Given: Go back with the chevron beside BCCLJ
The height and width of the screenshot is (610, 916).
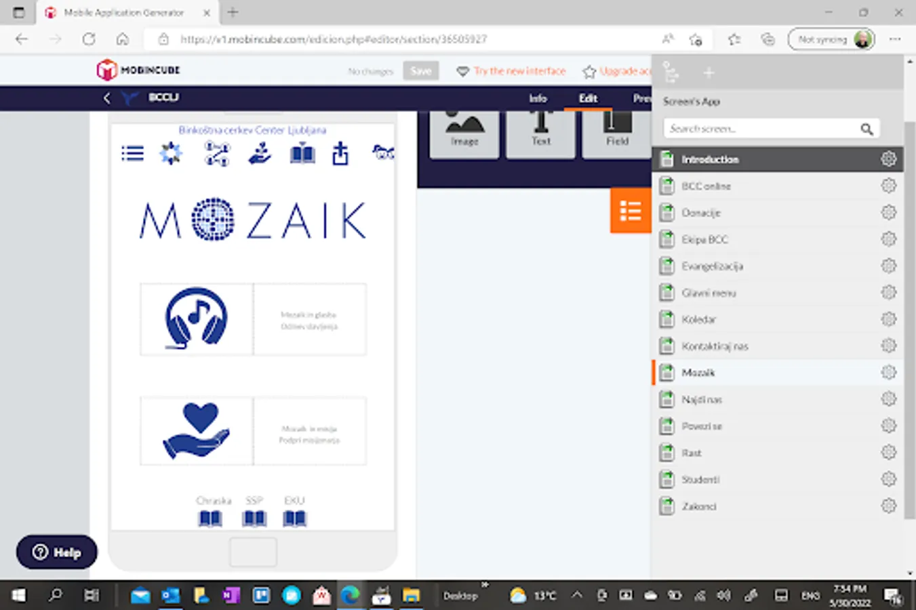Looking at the screenshot, I should click(106, 98).
